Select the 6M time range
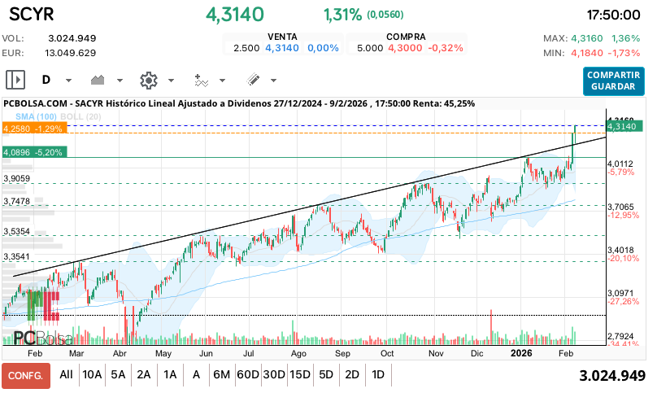Viewport: 657px width, 393px height. [221, 375]
